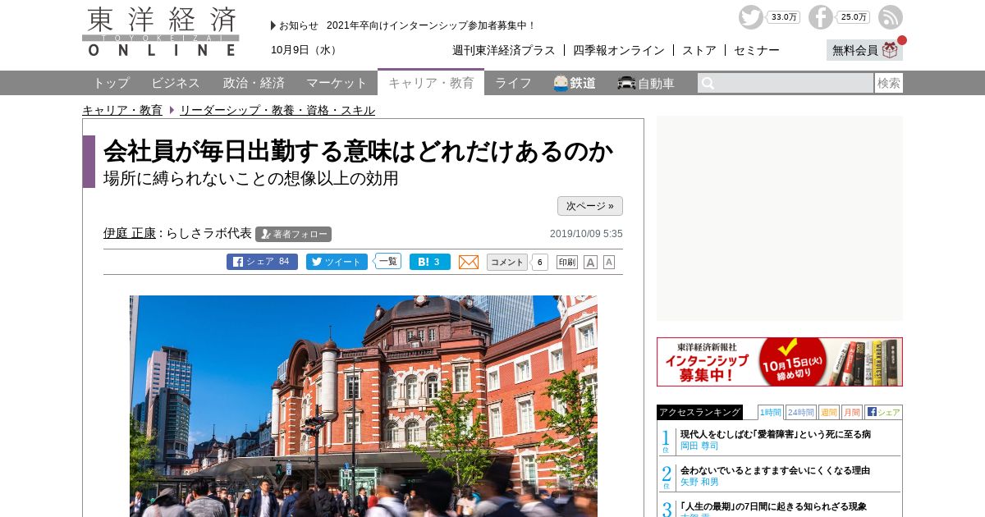Viewport: 985px width, 517px height.
Task: Click the 著者フォロー button
Action: 293,234
